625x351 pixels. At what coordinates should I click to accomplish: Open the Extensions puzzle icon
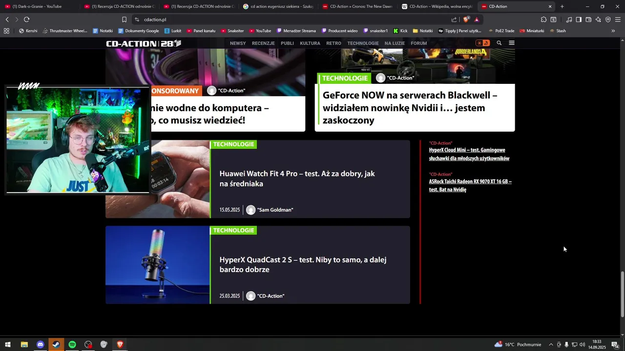(x=543, y=19)
